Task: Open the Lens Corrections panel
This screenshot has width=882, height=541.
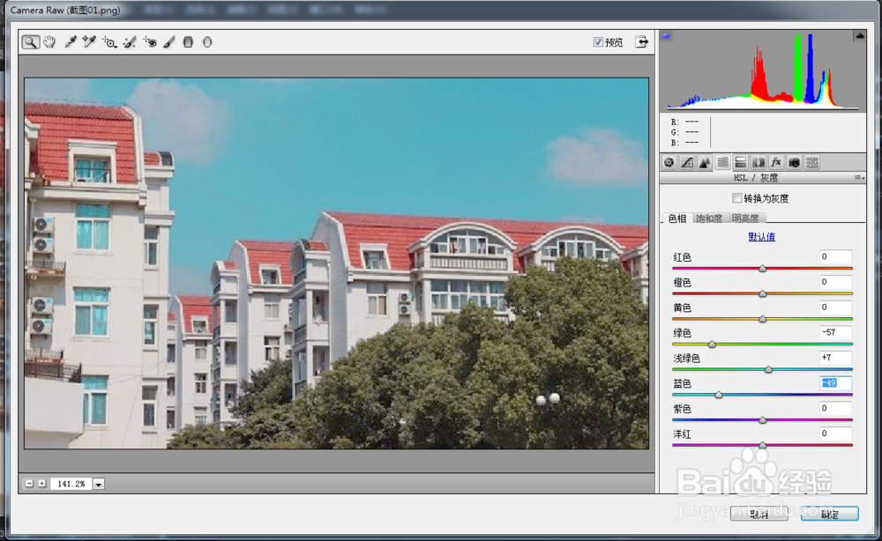Action: (759, 162)
